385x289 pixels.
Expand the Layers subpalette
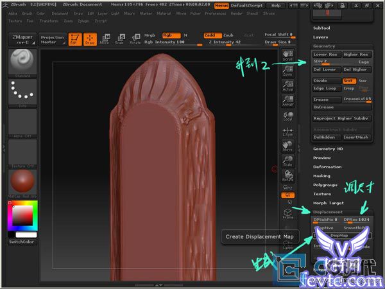(x=320, y=37)
